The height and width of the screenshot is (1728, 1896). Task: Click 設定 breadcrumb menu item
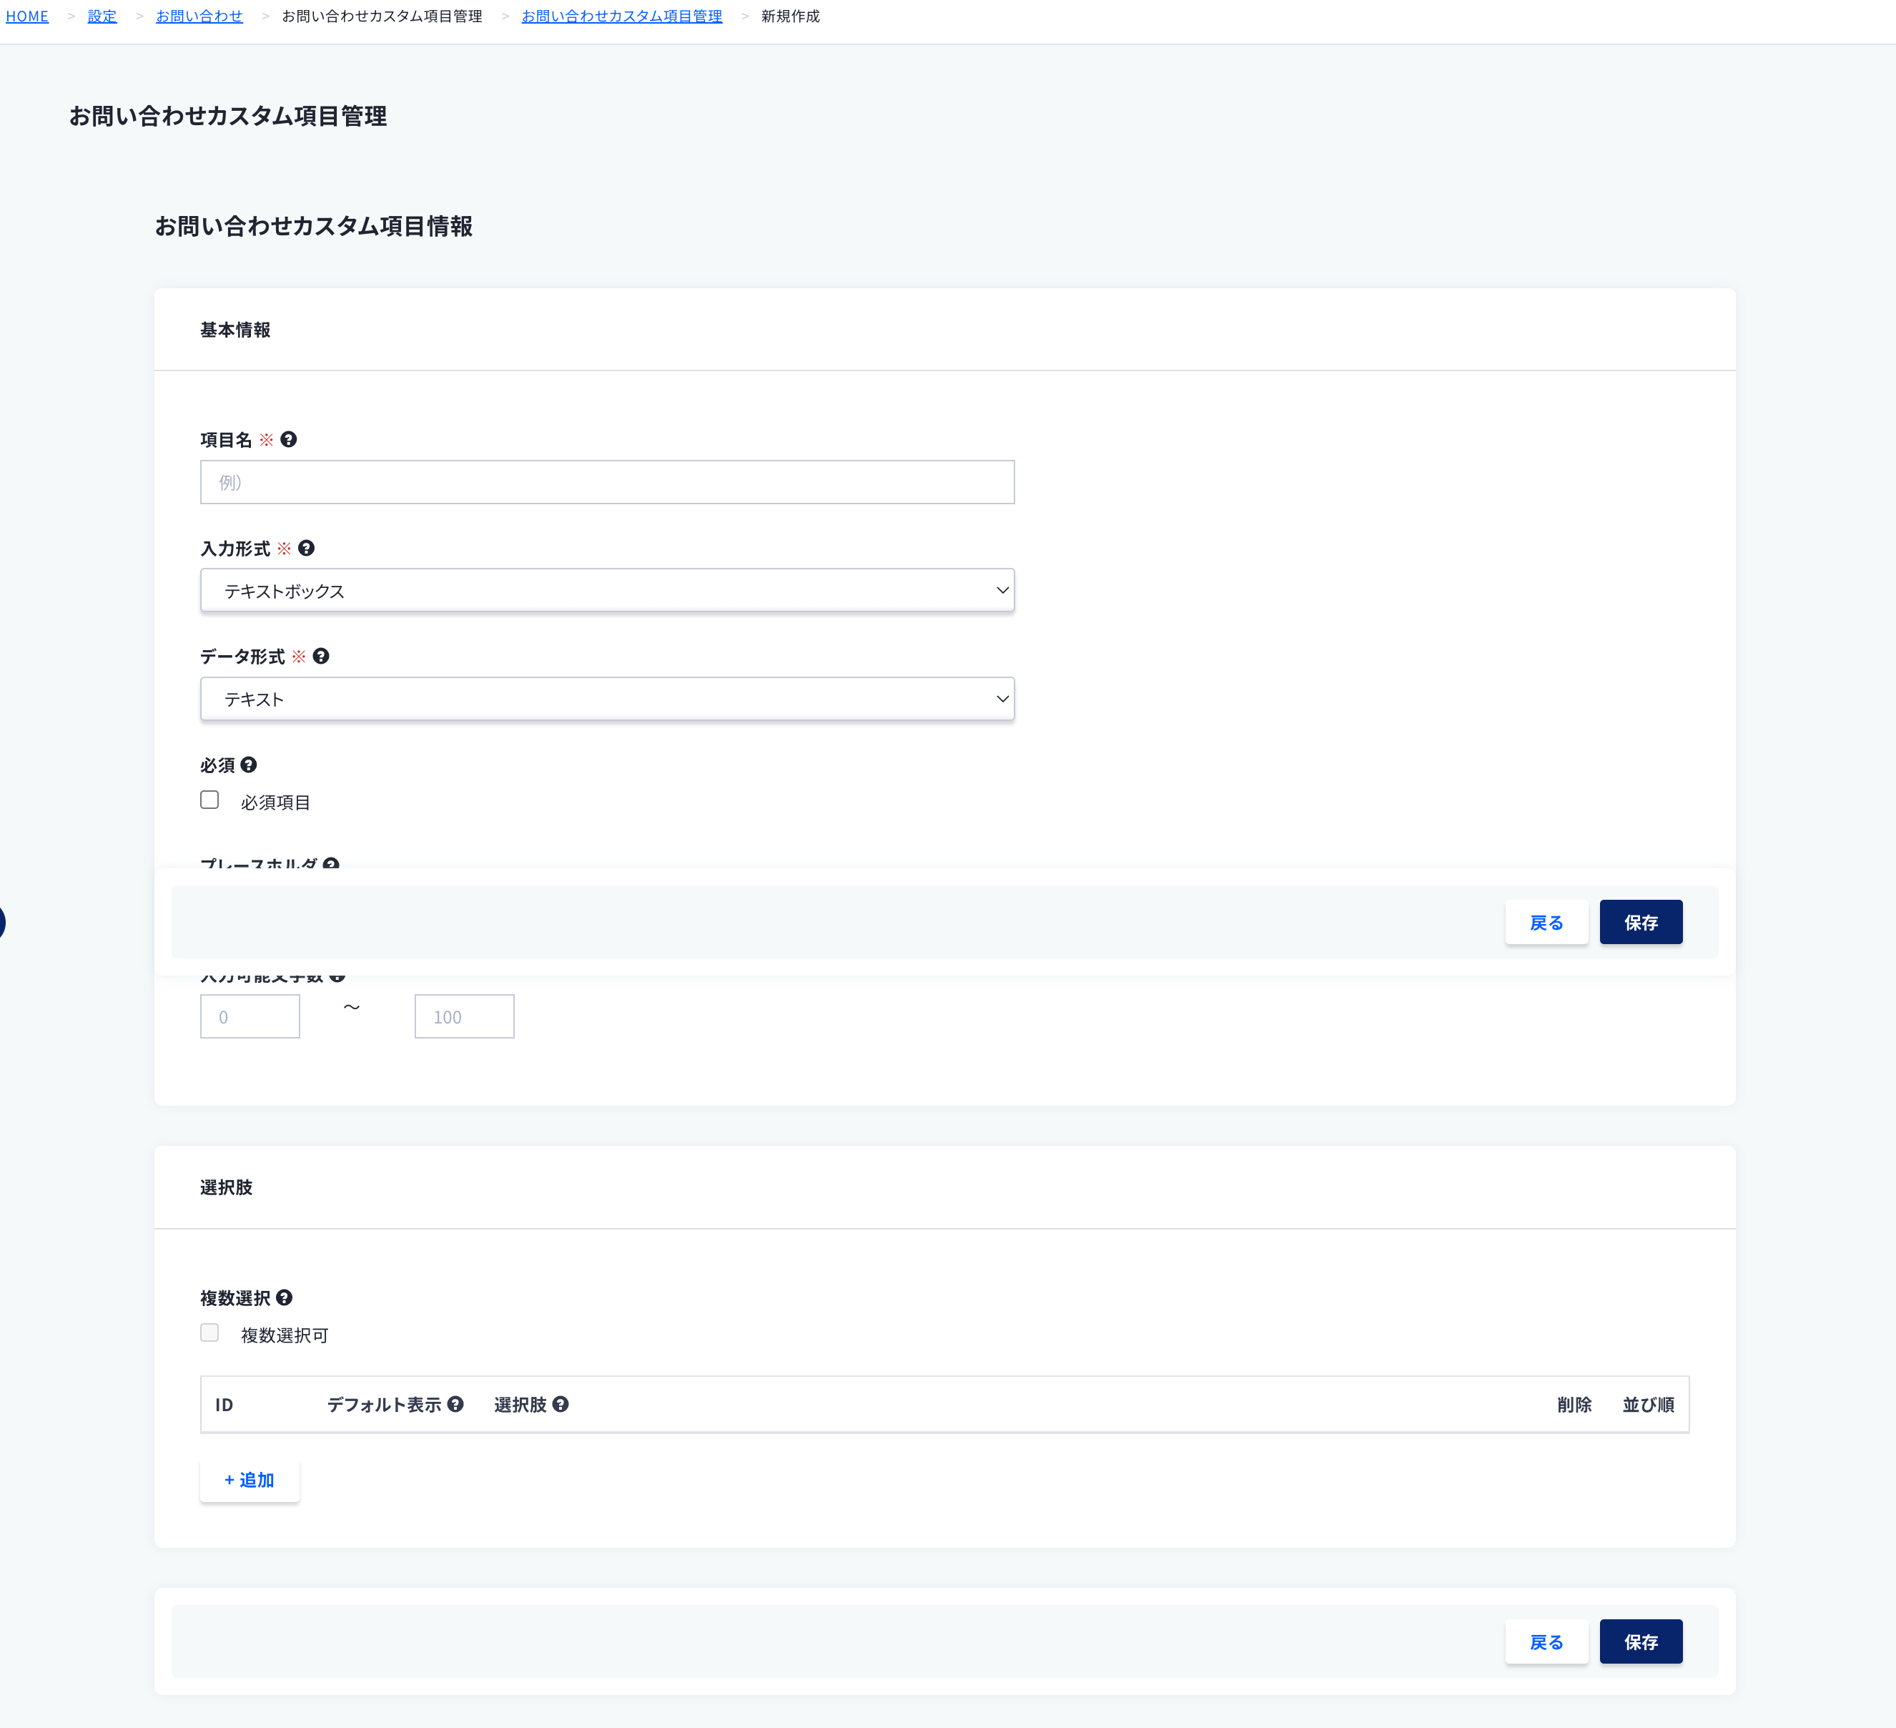point(102,16)
